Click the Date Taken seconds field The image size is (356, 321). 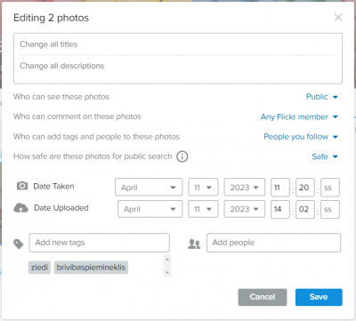[330, 188]
